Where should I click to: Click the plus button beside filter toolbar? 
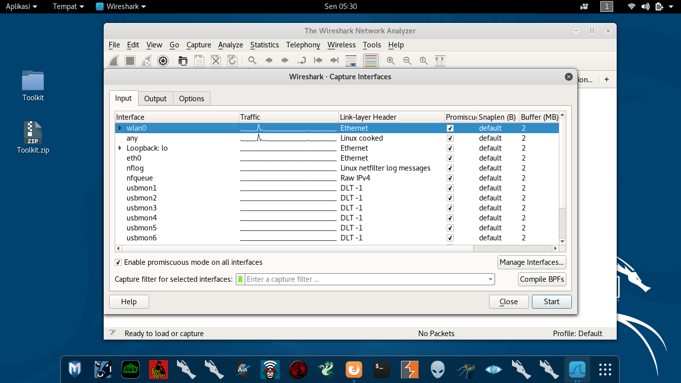[607, 79]
